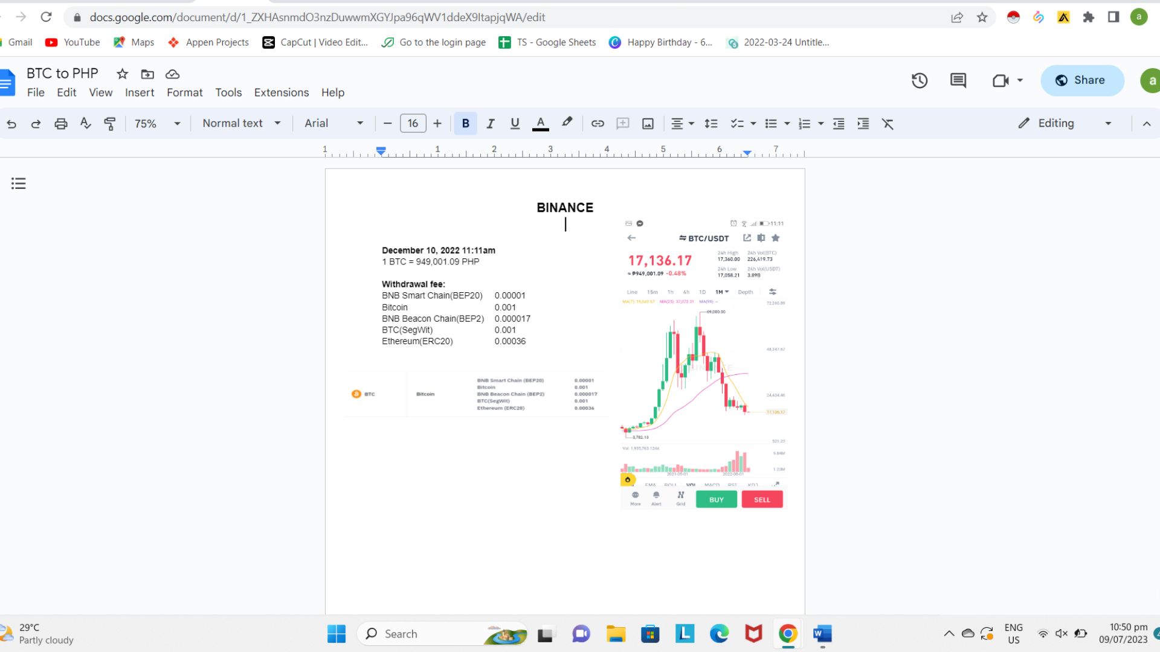Image resolution: width=1160 pixels, height=652 pixels.
Task: Open the Normal text style dropdown
Action: click(241, 124)
